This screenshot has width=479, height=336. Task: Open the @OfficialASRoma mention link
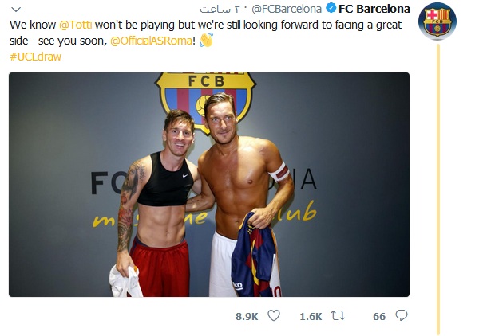151,41
